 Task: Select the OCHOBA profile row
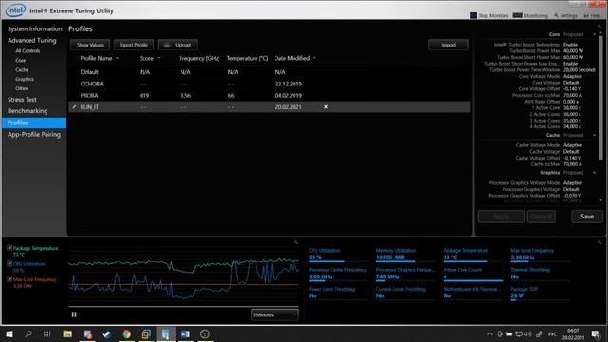(x=270, y=84)
